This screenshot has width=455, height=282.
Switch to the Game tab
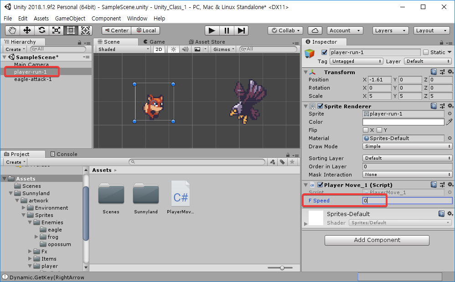click(155, 42)
